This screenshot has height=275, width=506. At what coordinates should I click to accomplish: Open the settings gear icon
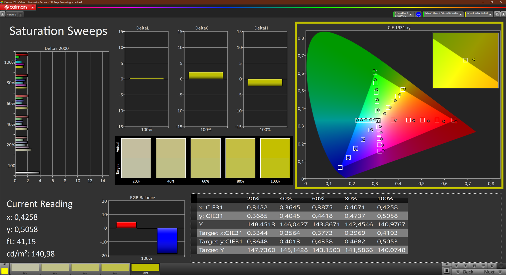(497, 14)
